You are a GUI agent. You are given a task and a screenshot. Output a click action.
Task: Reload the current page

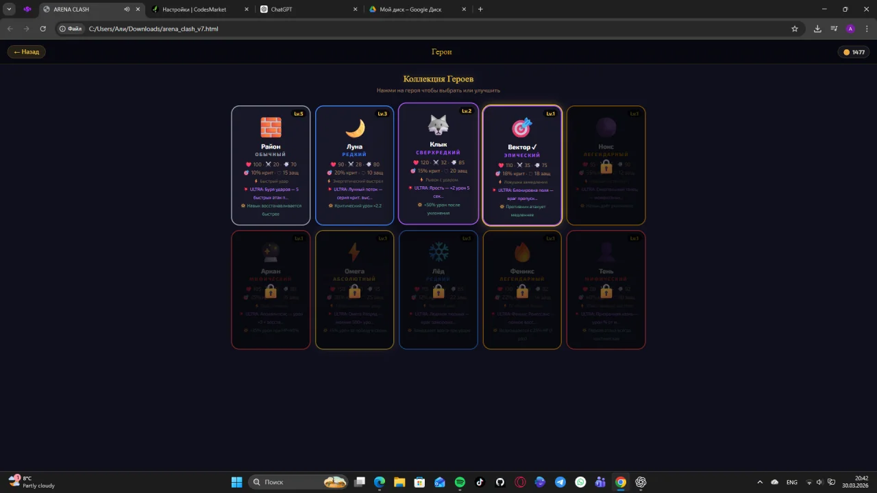[x=43, y=29]
